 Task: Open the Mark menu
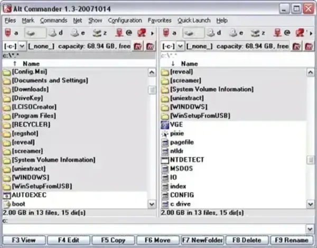[x=28, y=21]
